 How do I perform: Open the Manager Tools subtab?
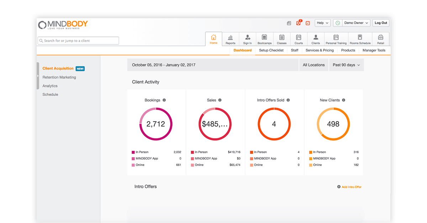(374, 50)
